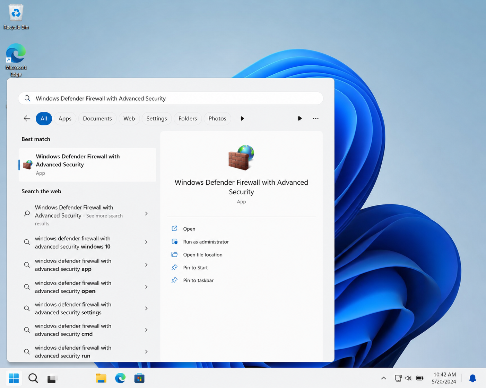The width and height of the screenshot is (486, 388).
Task: Choose Pin to Start
Action: 196,268
